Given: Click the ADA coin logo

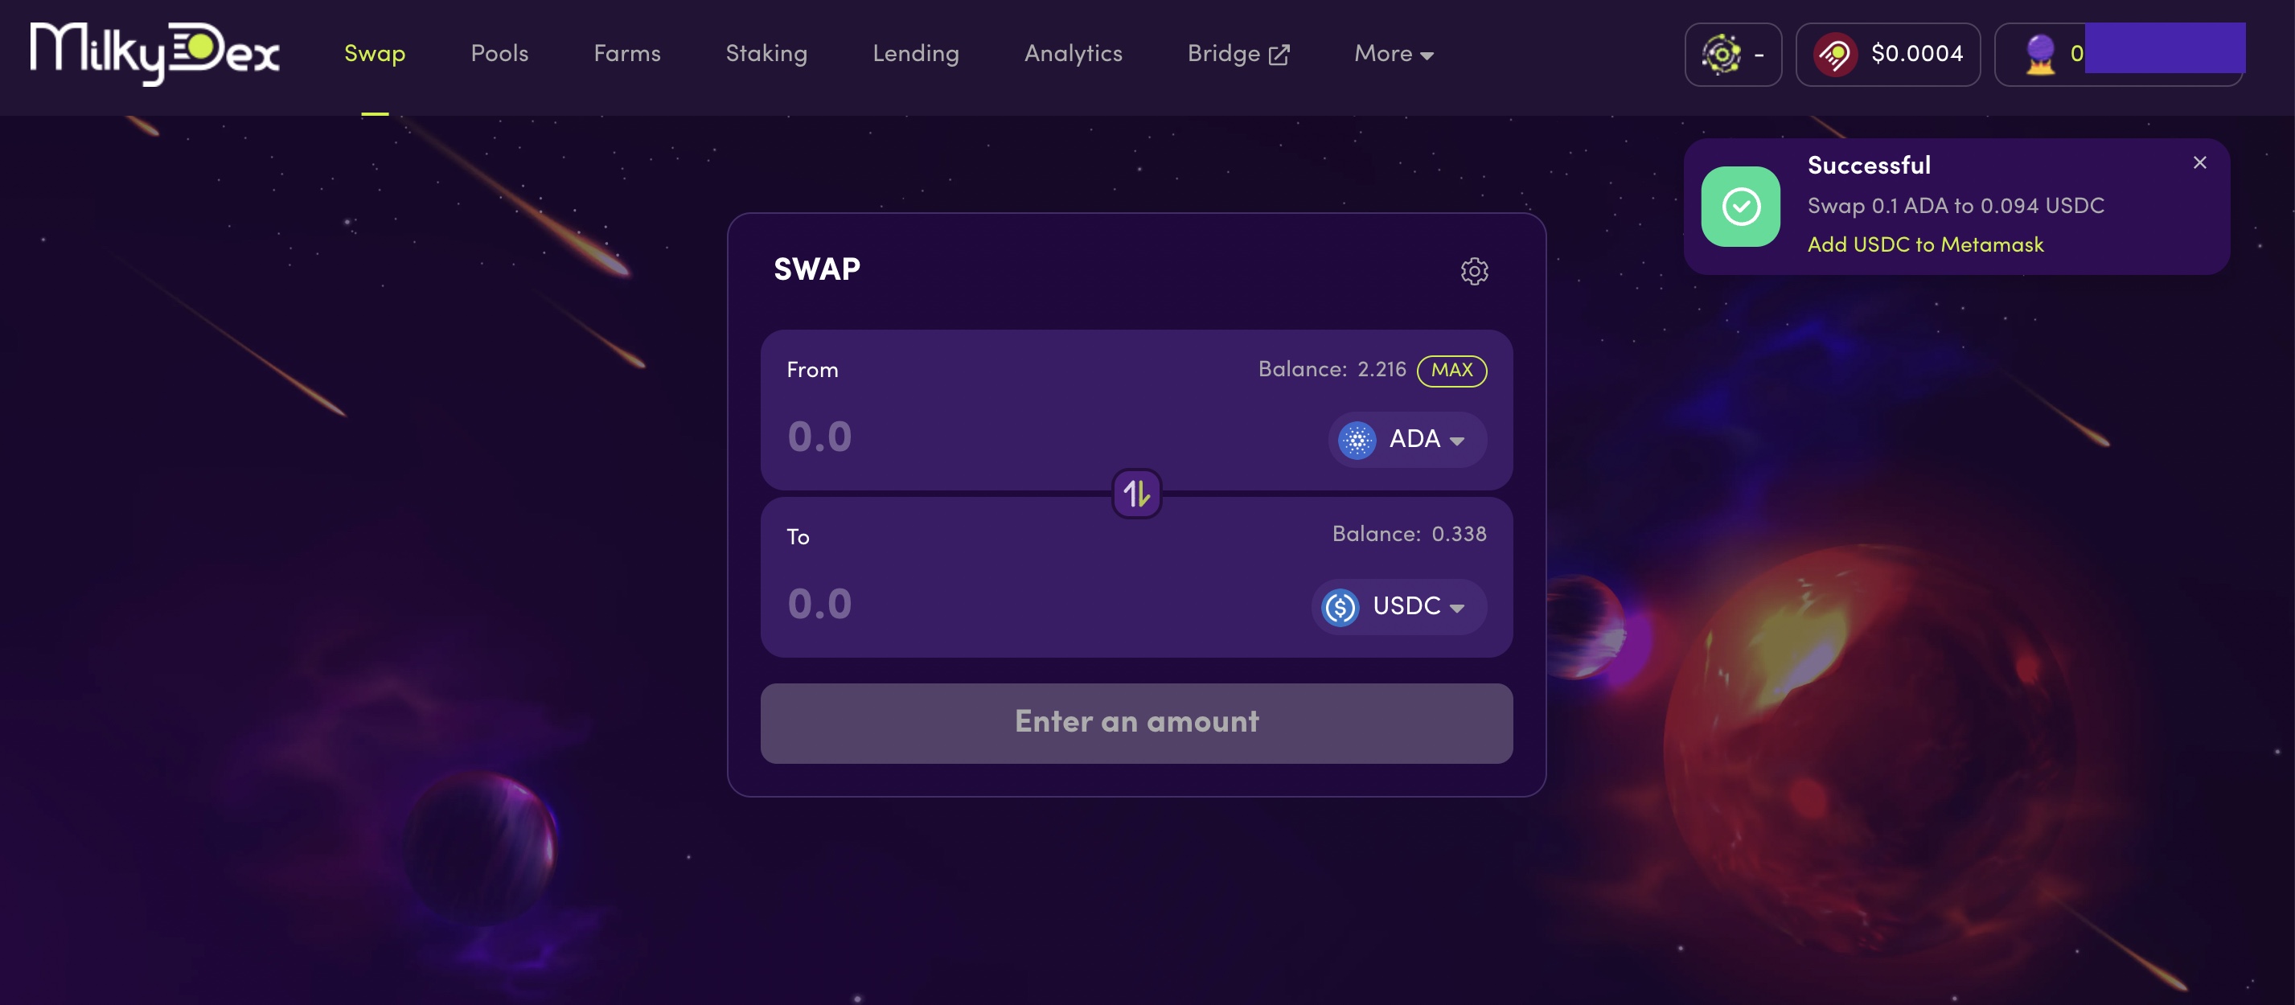Looking at the screenshot, I should pyautogui.click(x=1357, y=439).
